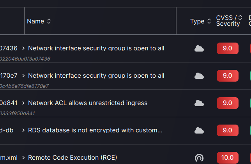The height and width of the screenshot is (164, 251).
Task: Click cloud icon in RDS database row
Action: point(199,130)
